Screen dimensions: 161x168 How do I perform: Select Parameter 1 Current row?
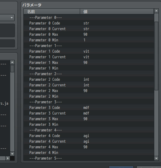click(x=89, y=57)
